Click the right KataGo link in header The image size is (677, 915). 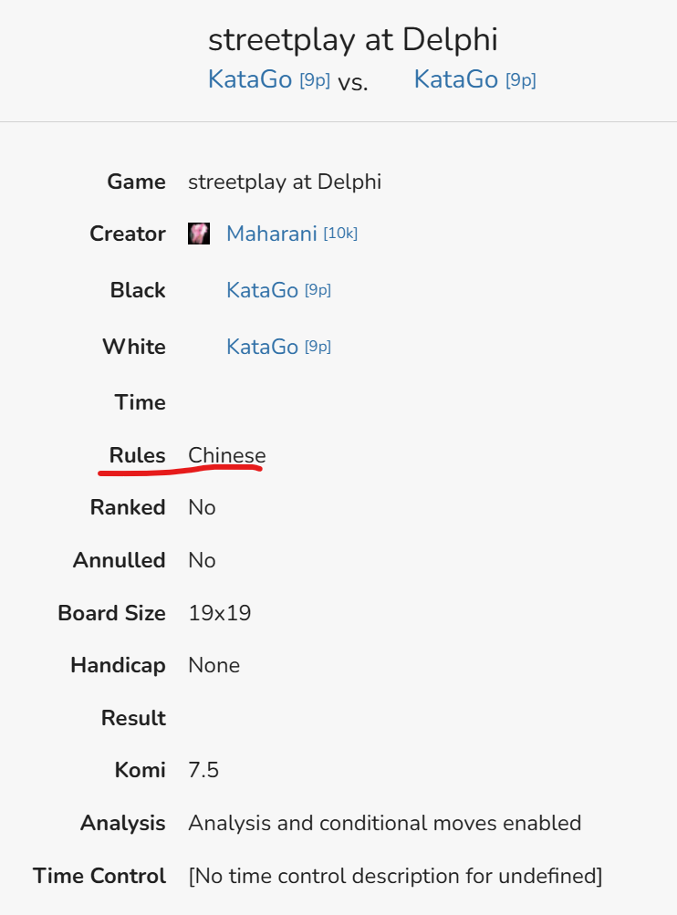[x=456, y=79]
